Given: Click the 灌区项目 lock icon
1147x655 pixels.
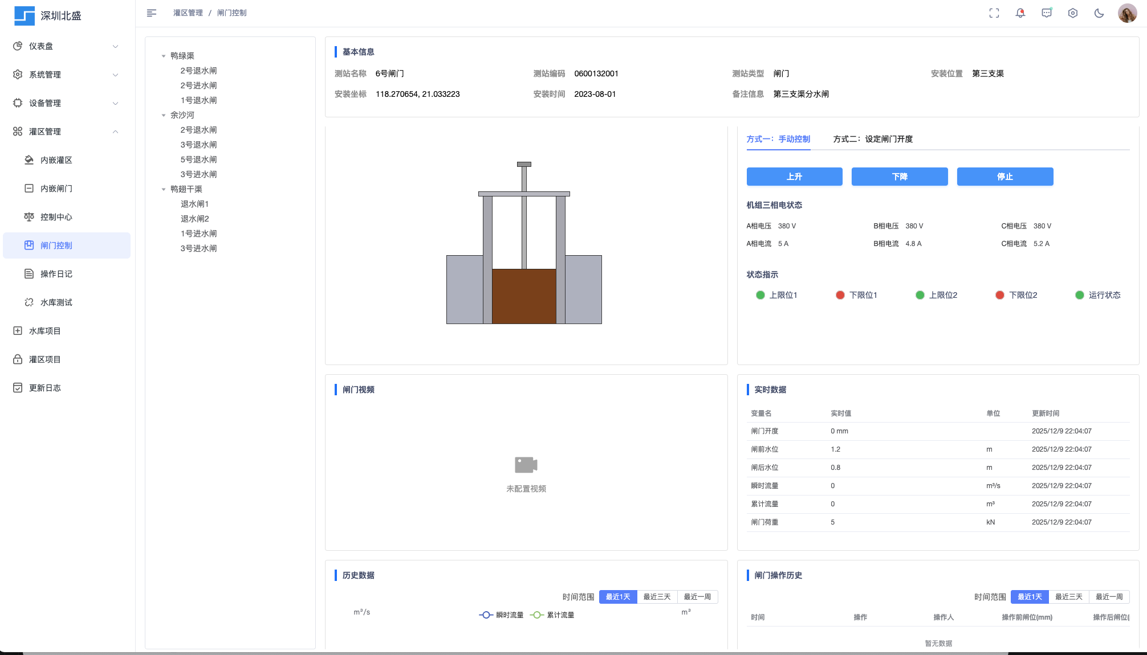Looking at the screenshot, I should click(x=18, y=359).
